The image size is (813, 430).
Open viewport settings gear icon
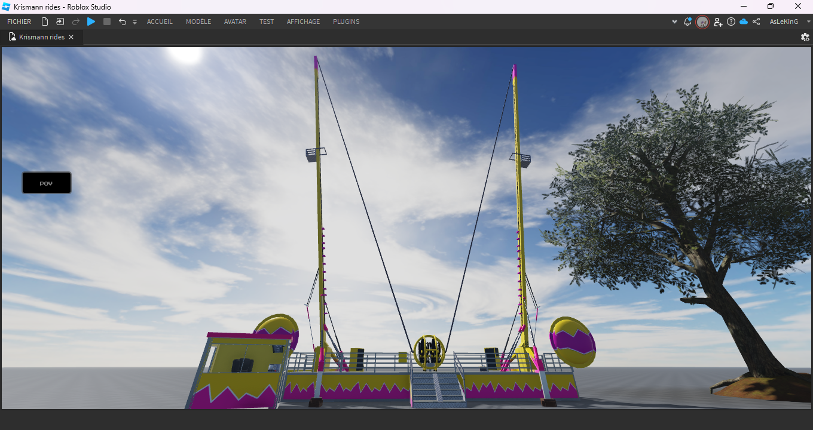(805, 37)
